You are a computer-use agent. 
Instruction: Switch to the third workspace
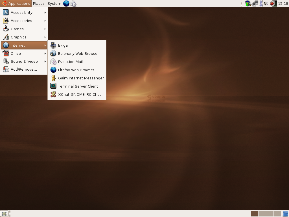pos(270,214)
